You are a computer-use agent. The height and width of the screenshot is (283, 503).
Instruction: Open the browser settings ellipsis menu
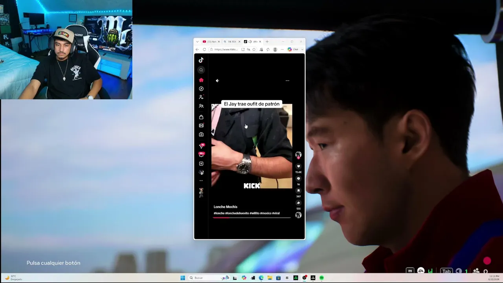pyautogui.click(x=282, y=50)
